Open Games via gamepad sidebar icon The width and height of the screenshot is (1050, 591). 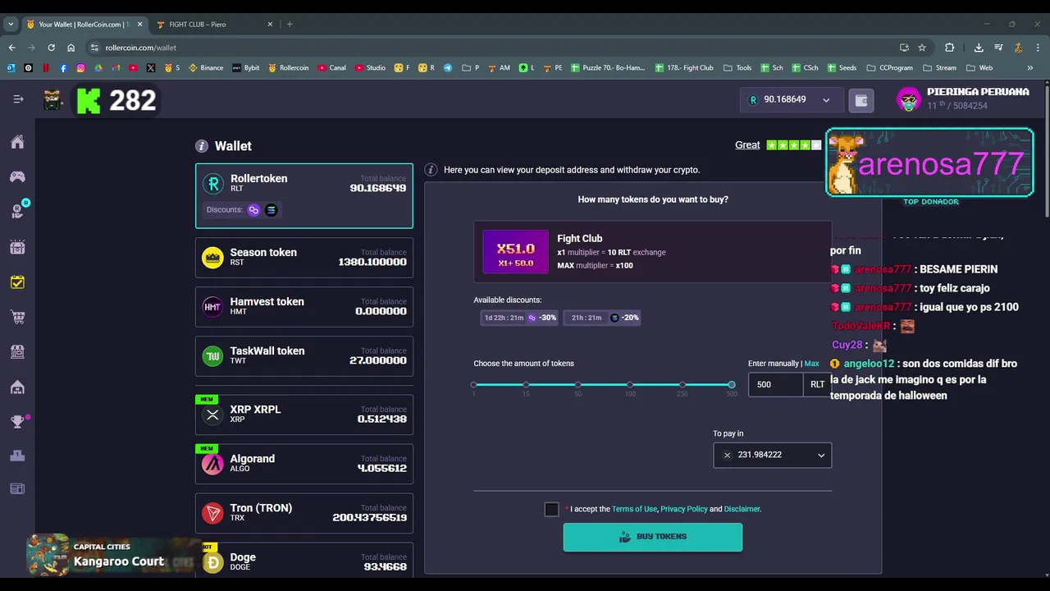[17, 176]
